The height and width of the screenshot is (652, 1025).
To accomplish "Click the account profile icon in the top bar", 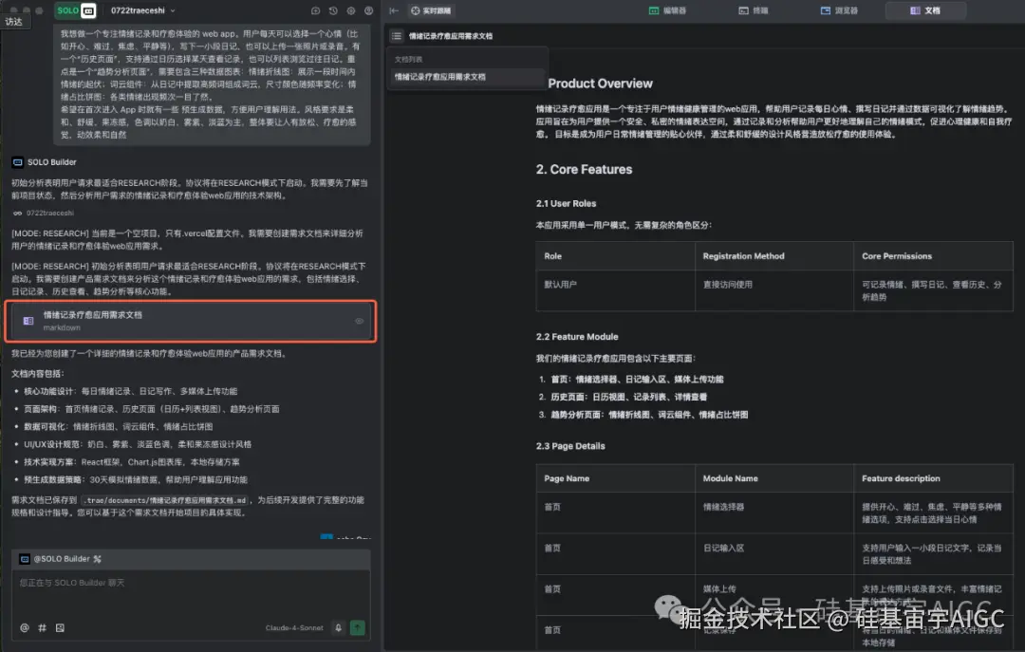I will (x=369, y=10).
